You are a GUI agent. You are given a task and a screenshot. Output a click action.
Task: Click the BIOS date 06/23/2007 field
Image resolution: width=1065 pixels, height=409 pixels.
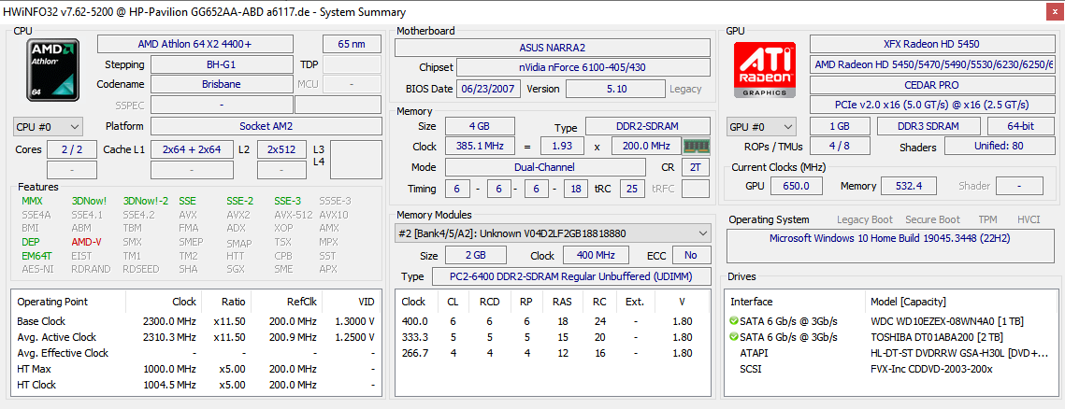(x=489, y=89)
